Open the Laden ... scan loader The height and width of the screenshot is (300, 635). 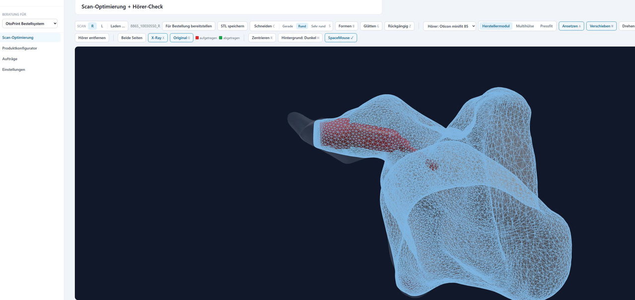click(118, 26)
